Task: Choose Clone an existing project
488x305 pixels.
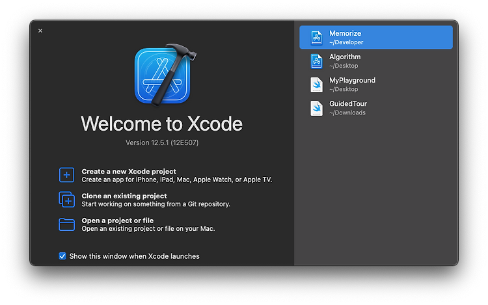Action: 124,196
